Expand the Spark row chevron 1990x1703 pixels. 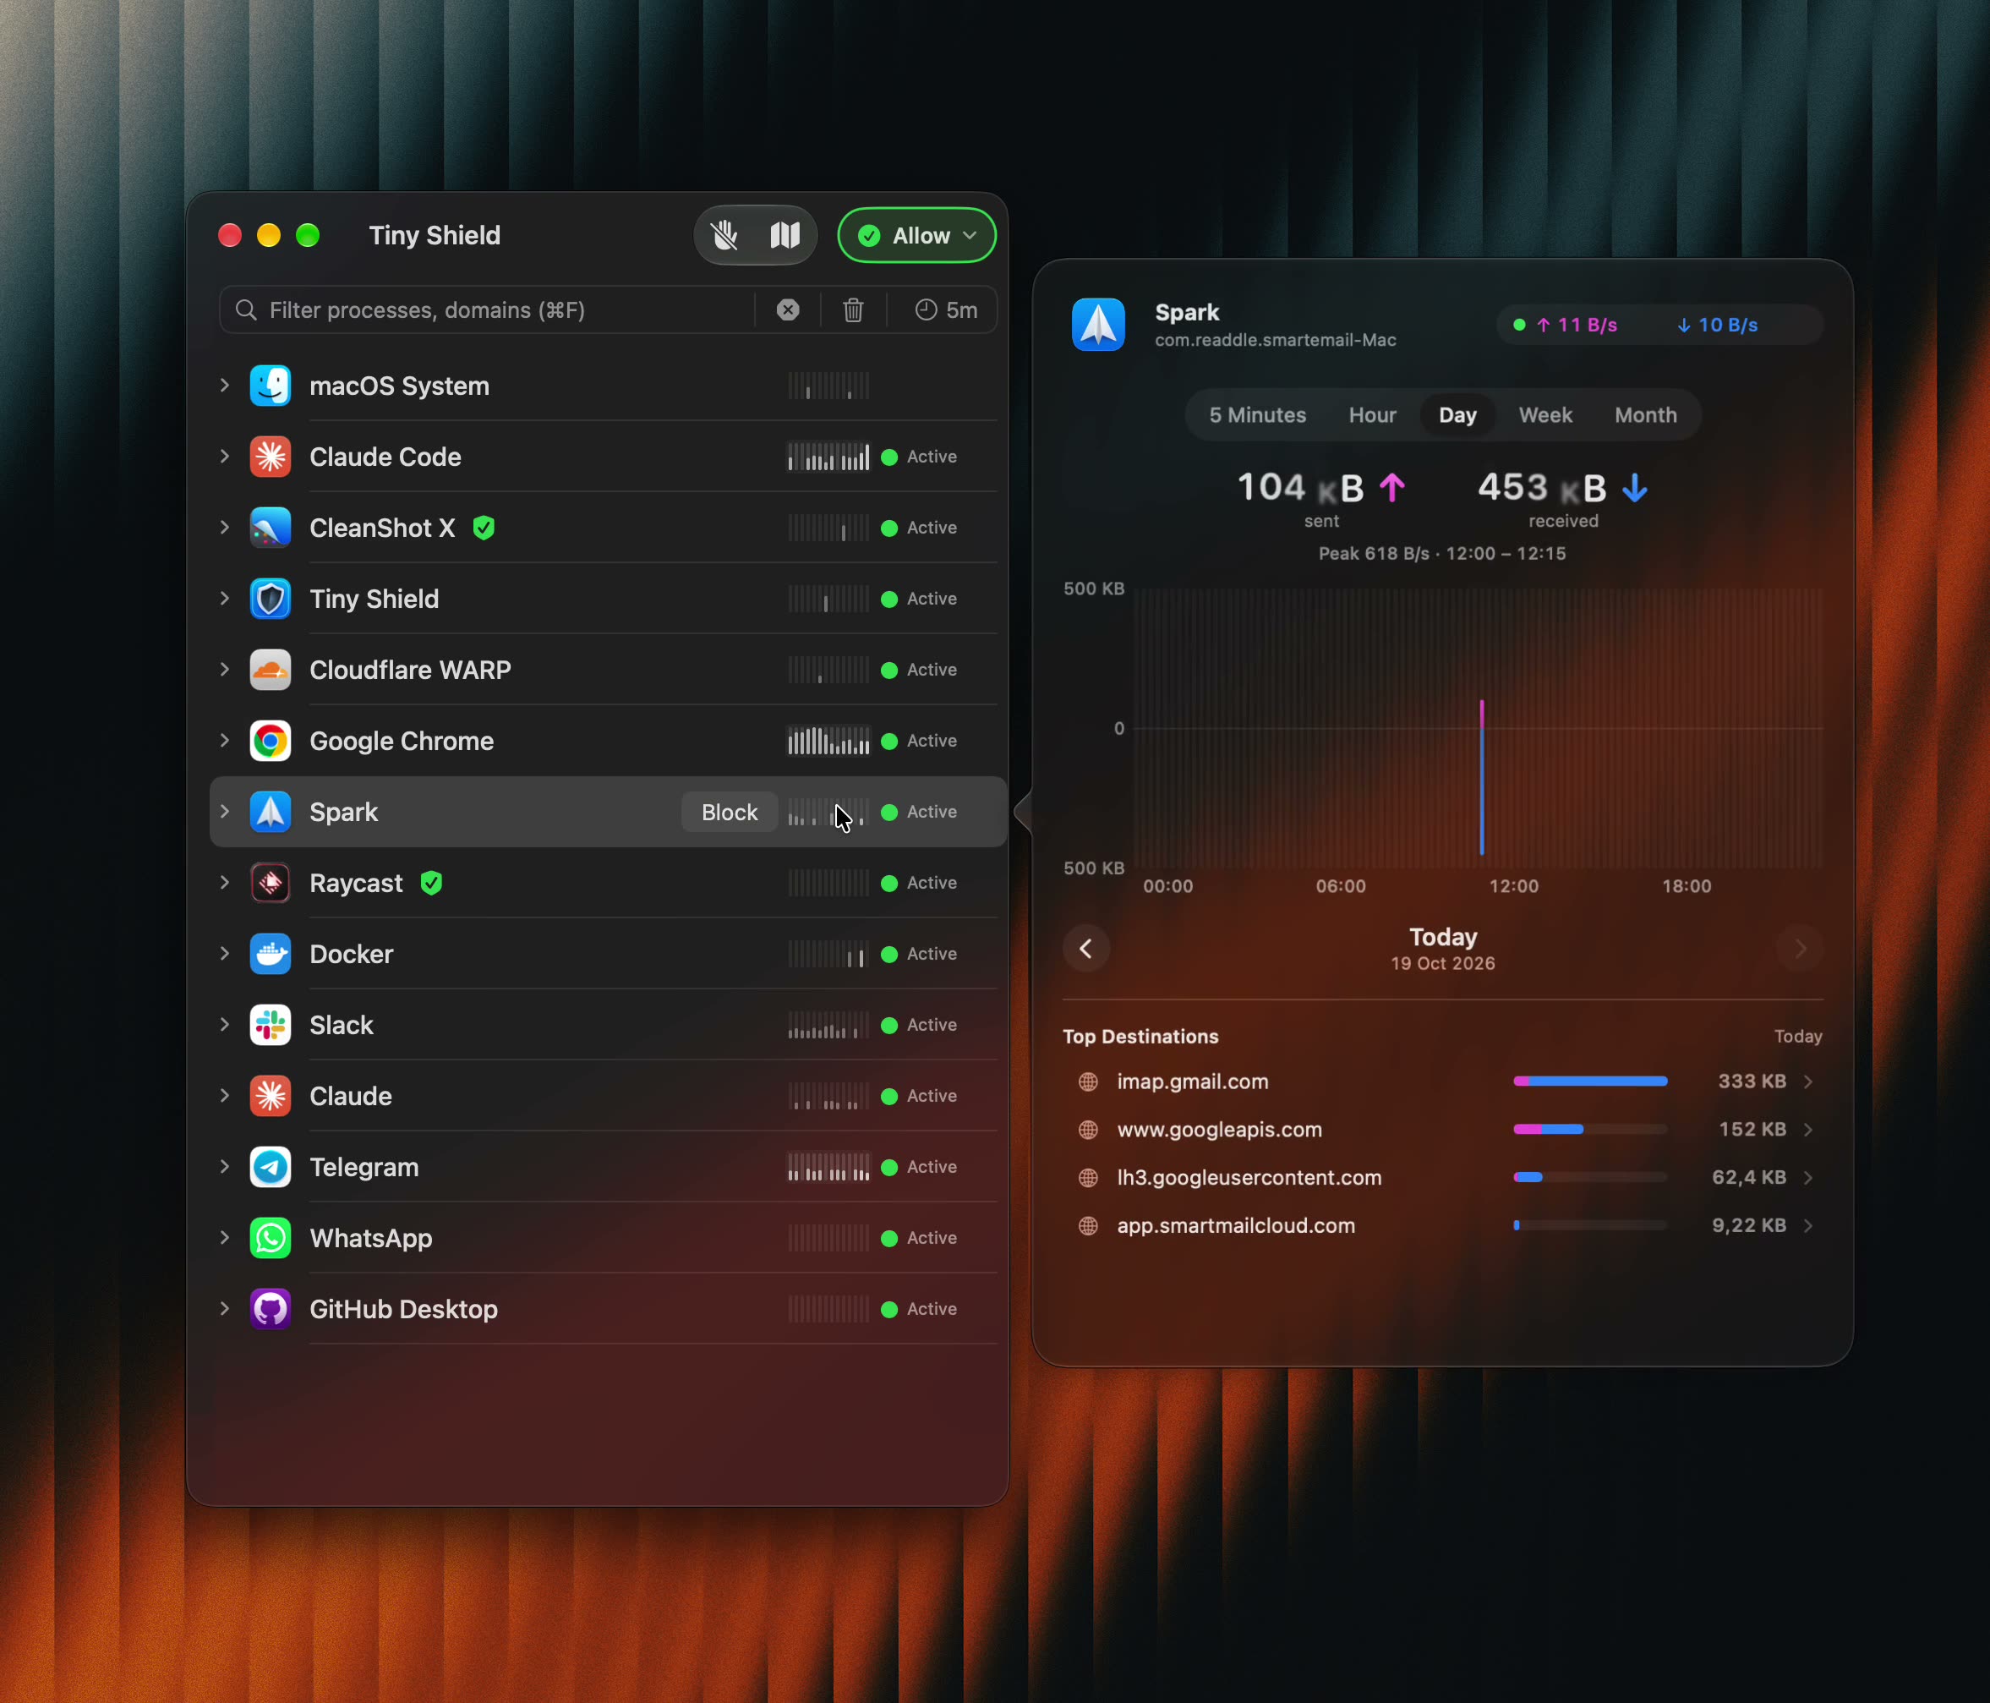[x=225, y=812]
